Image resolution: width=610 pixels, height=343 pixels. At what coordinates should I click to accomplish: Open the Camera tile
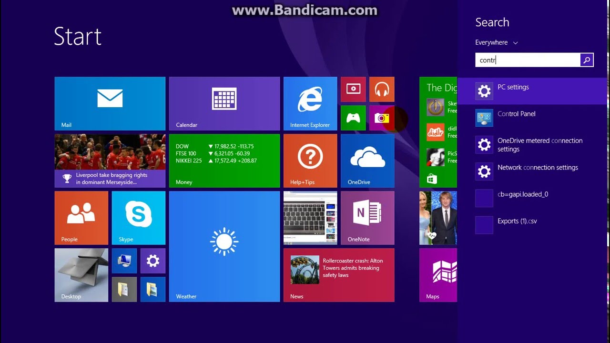[382, 118]
